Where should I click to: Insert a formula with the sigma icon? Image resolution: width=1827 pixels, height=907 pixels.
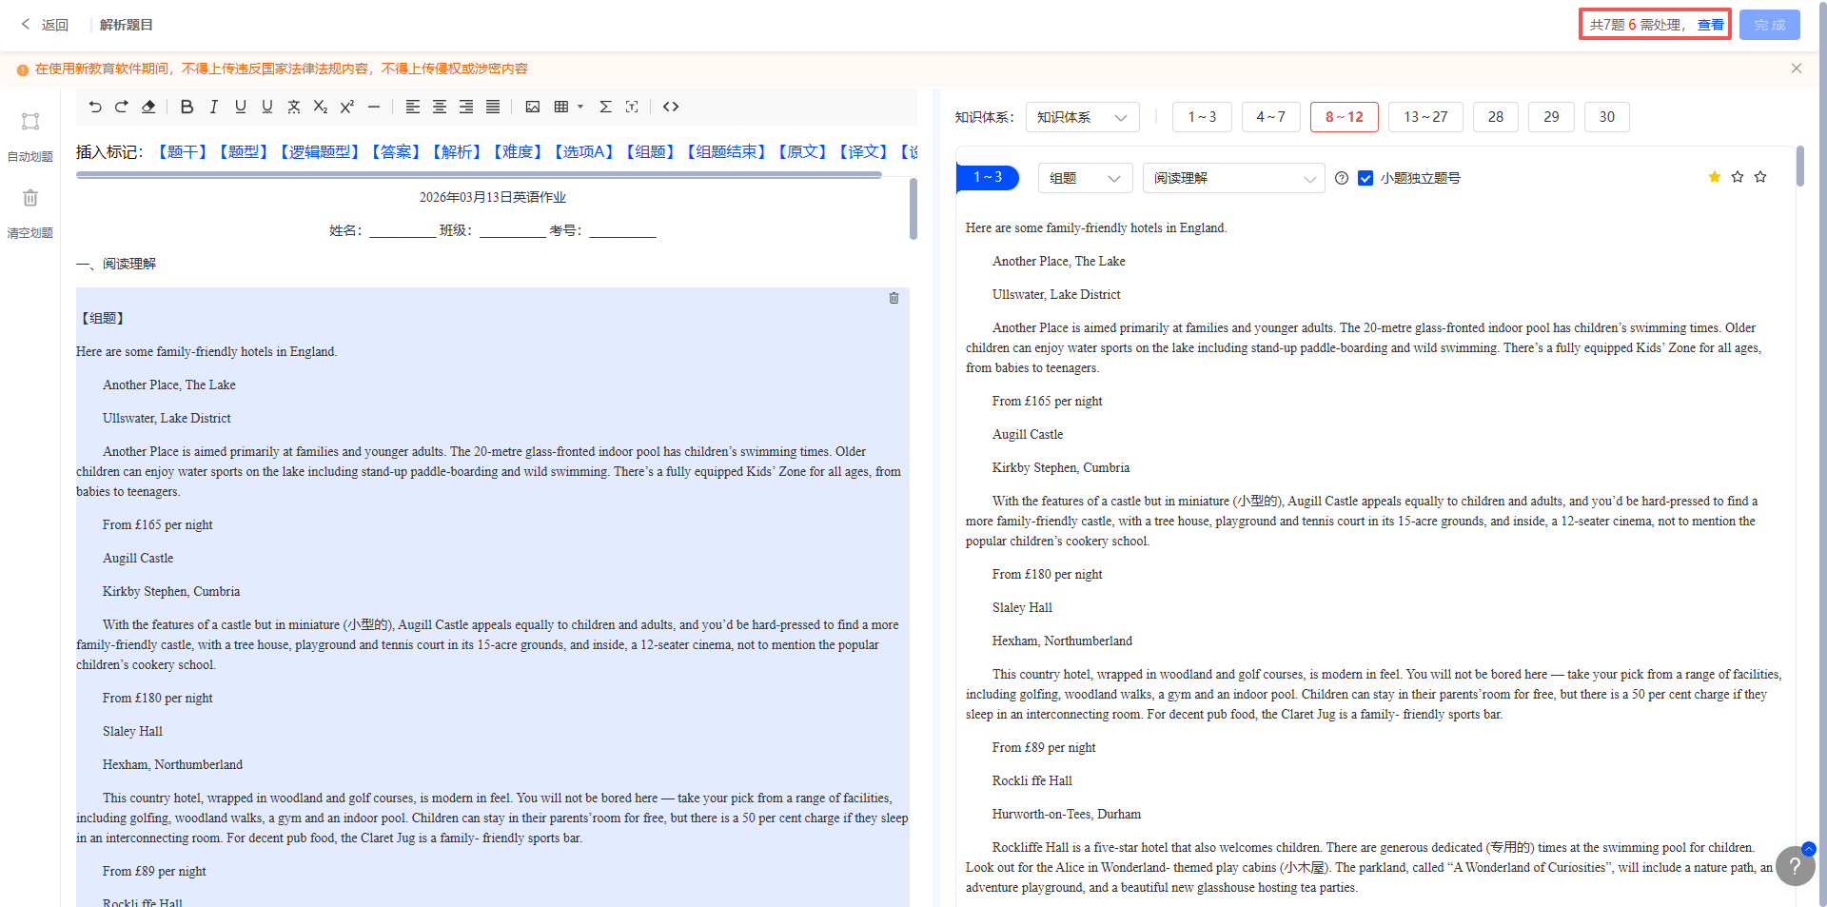605,107
